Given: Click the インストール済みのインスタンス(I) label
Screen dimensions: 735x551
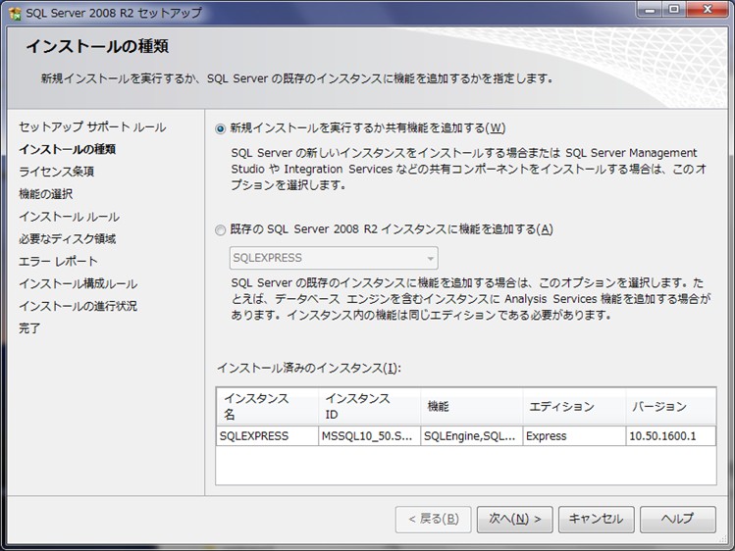Looking at the screenshot, I should pos(309,368).
